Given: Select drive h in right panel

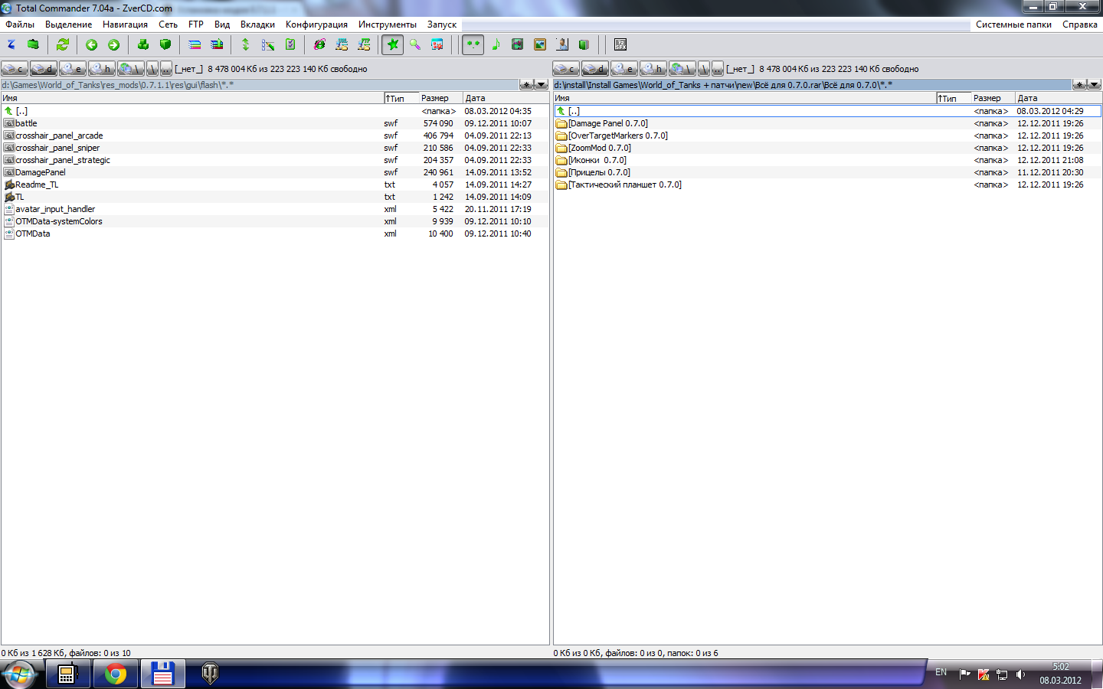Looking at the screenshot, I should 653,69.
